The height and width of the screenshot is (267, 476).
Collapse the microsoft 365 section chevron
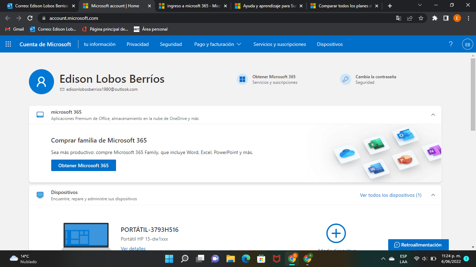(x=433, y=115)
